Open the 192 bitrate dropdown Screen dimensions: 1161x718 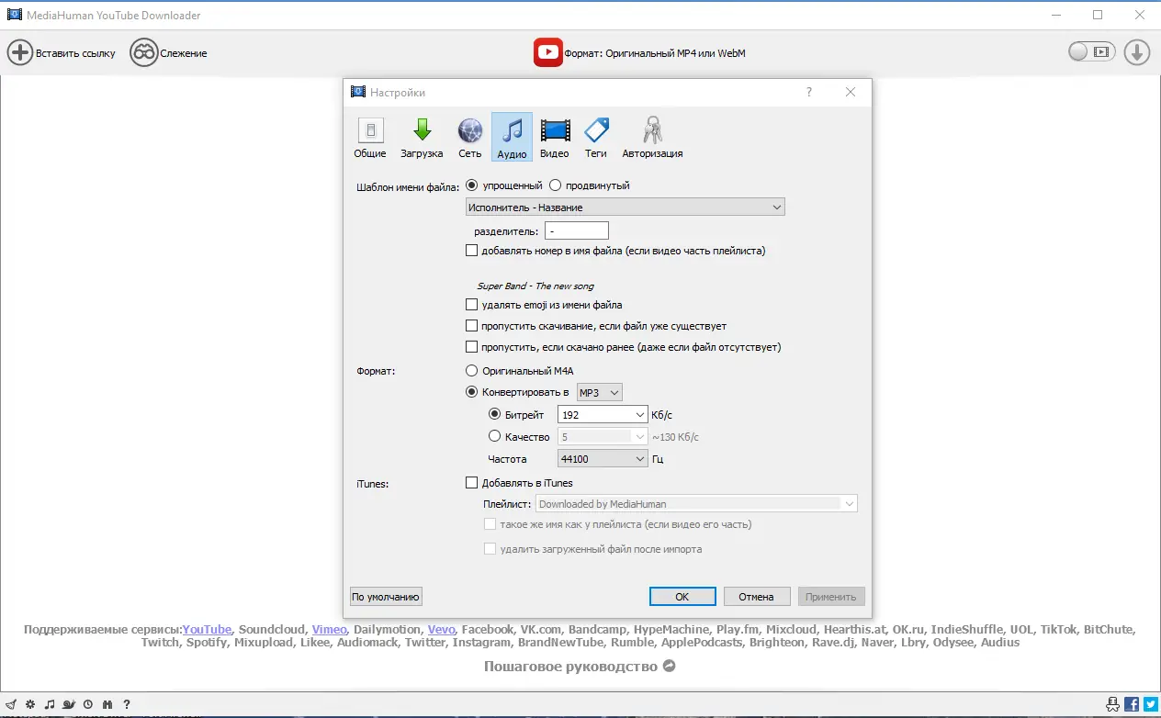click(603, 415)
